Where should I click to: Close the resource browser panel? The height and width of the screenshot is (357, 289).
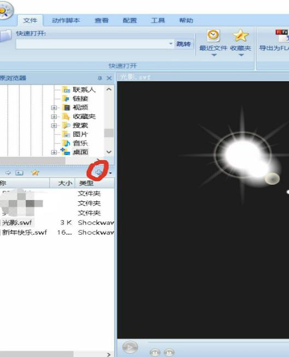tap(109, 78)
